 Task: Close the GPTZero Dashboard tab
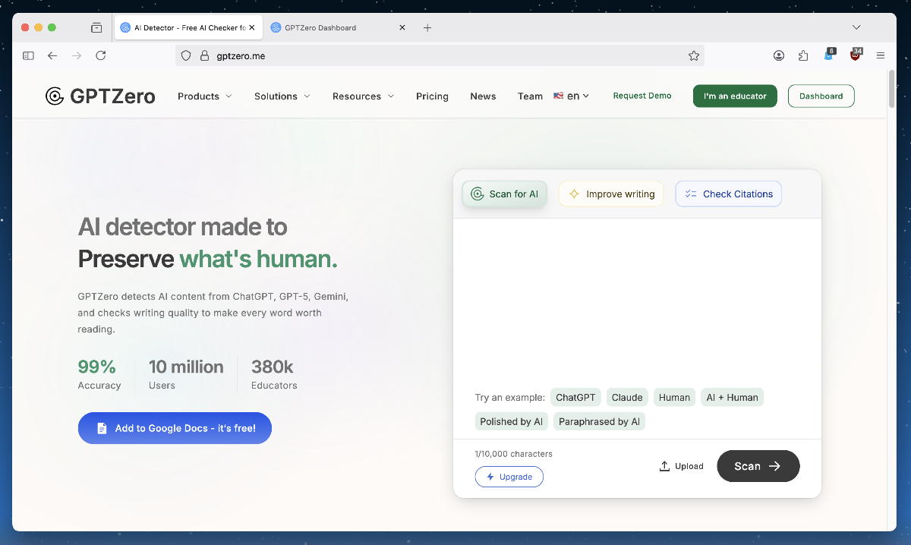tap(402, 27)
